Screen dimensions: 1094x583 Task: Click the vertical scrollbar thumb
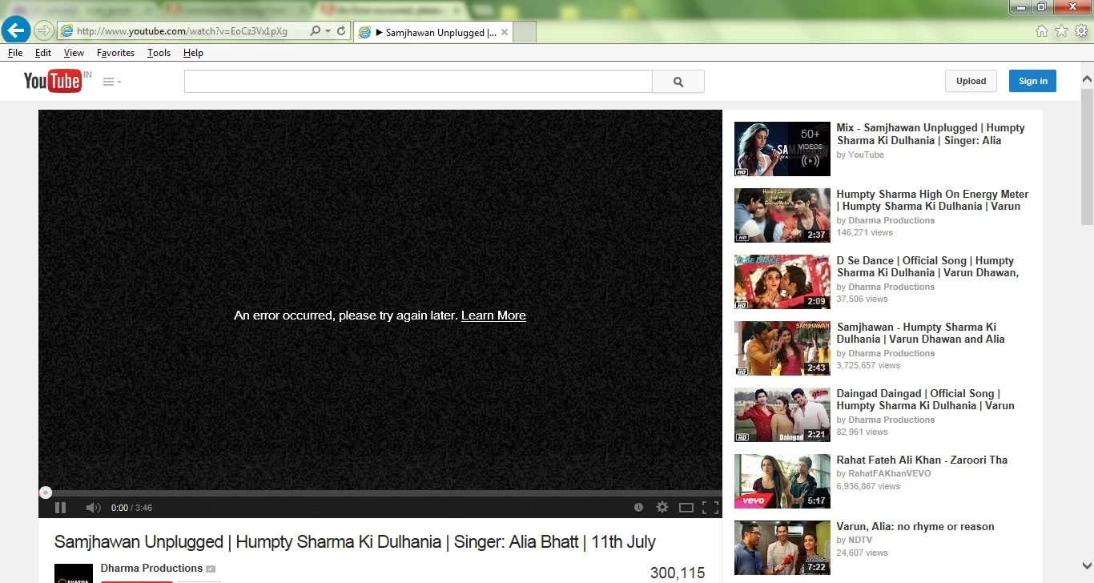pos(1087,156)
